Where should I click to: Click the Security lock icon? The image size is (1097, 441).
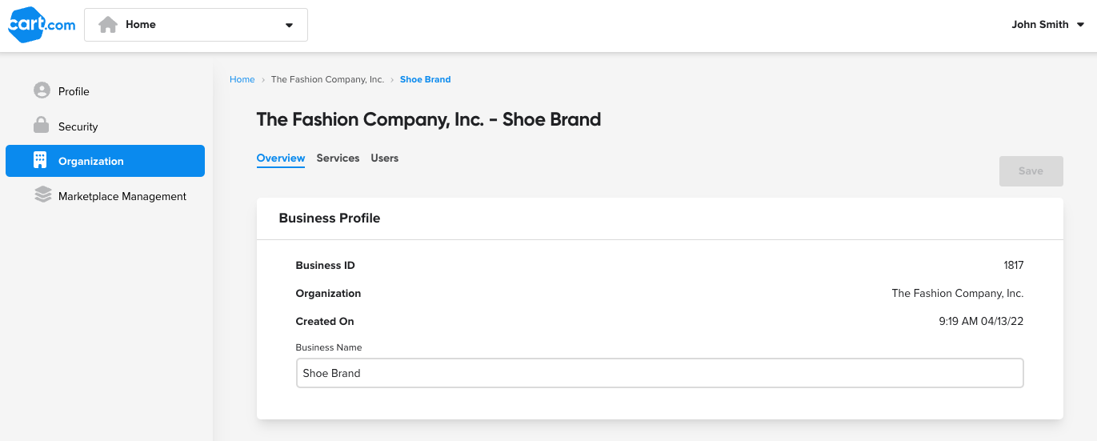click(x=42, y=126)
